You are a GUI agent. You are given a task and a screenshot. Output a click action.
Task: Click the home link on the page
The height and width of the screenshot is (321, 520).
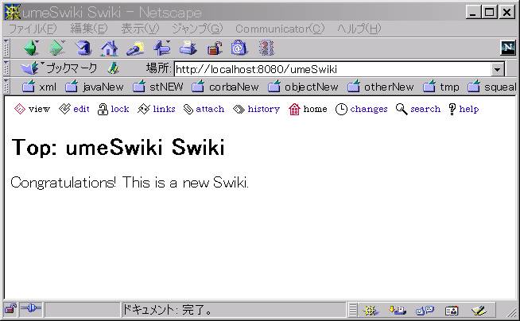pos(315,109)
